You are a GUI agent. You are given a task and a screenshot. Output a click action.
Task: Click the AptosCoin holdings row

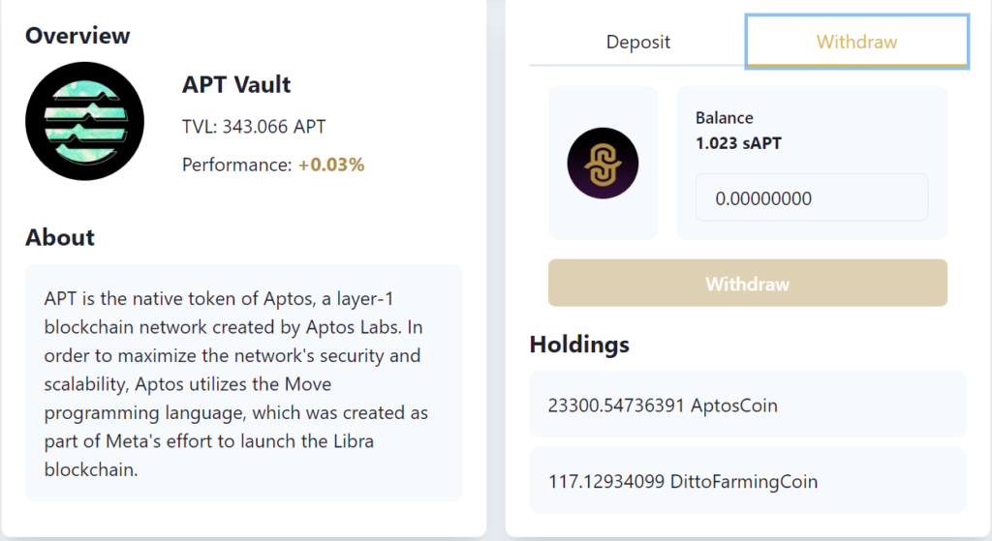pyautogui.click(x=747, y=405)
